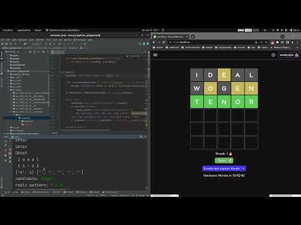The image size is (301, 225).
Task: Click the yellow O tile in WOGEN row
Action: coord(210,88)
